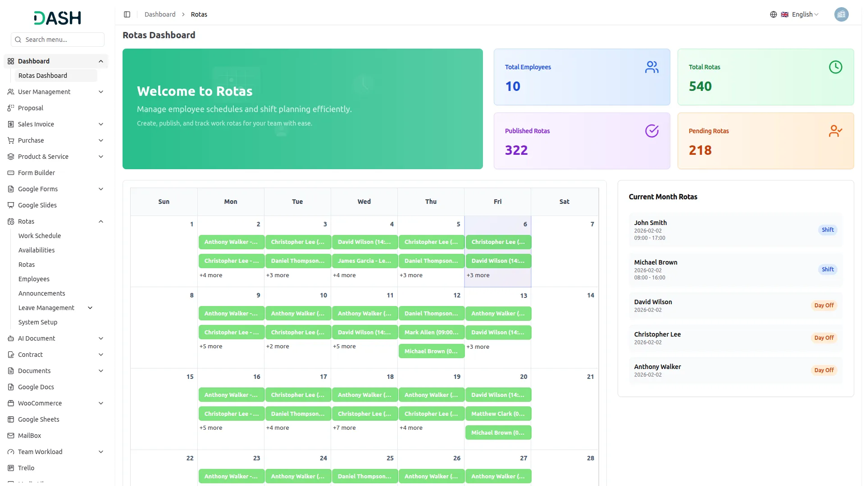The width and height of the screenshot is (865, 486).
Task: Click the Trello icon in sidebar
Action: 11,468
